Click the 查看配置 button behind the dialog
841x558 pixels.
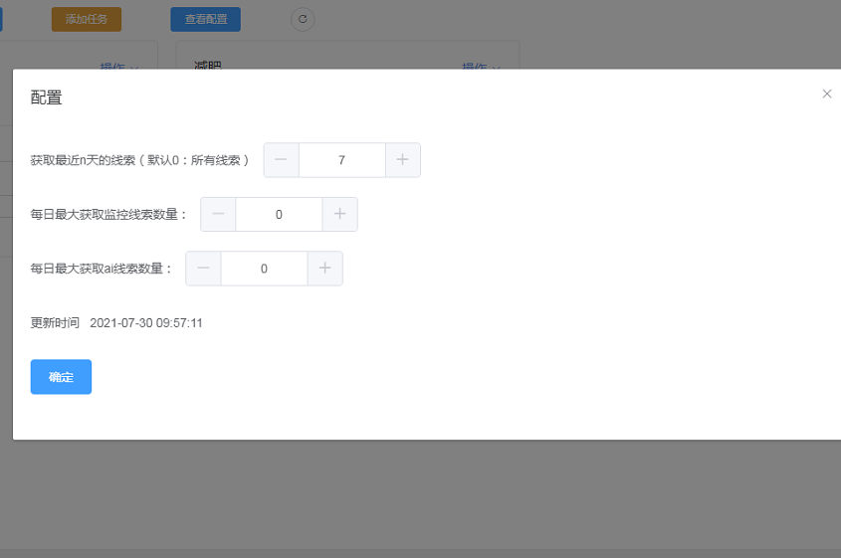205,19
